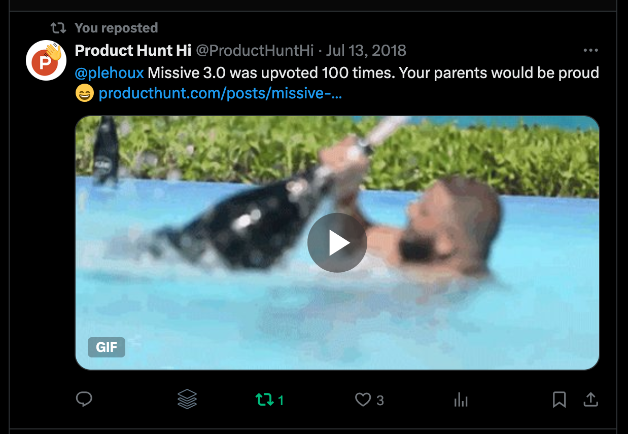Open the share options with the upload icon

tap(590, 400)
